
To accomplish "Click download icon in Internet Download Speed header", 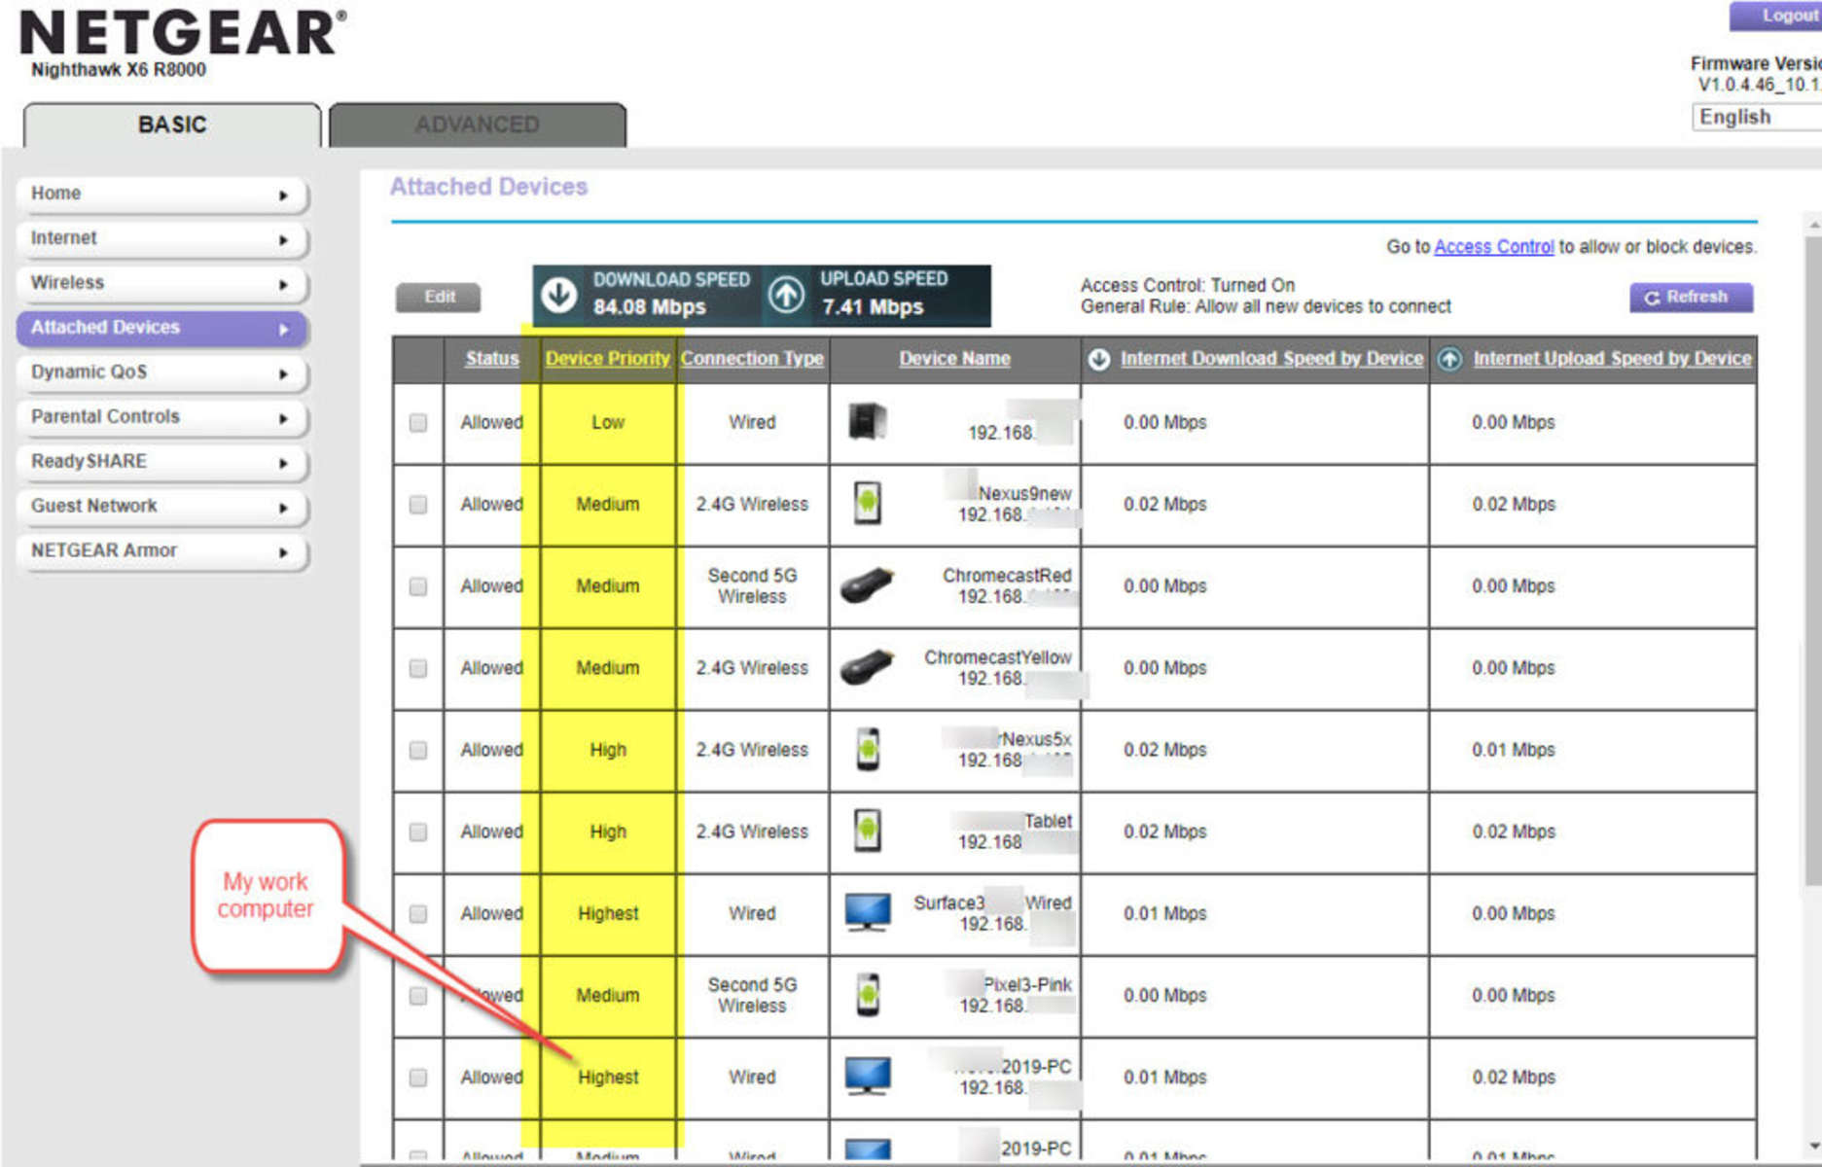I will click(x=1099, y=359).
